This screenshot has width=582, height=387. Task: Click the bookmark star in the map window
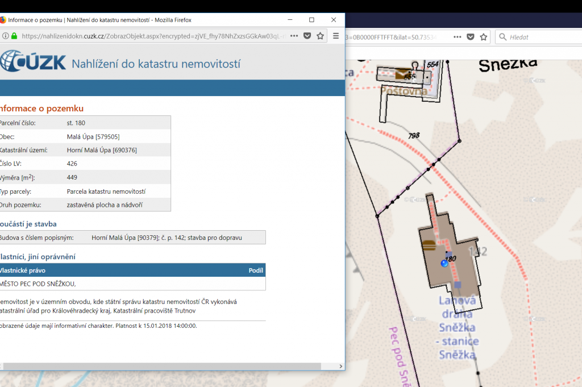[x=484, y=37]
